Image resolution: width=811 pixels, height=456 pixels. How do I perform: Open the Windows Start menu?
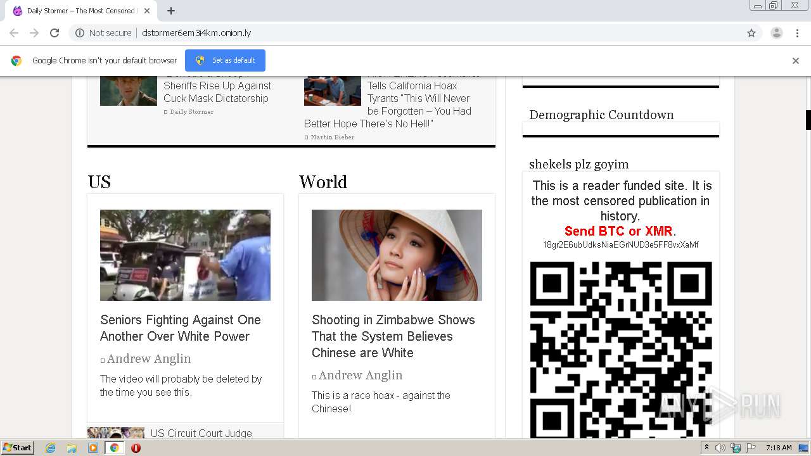[17, 447]
